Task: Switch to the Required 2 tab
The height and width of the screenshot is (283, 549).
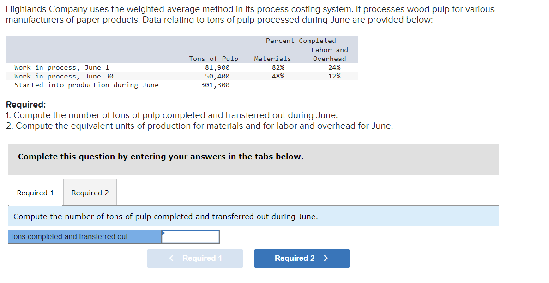Action: pos(90,192)
